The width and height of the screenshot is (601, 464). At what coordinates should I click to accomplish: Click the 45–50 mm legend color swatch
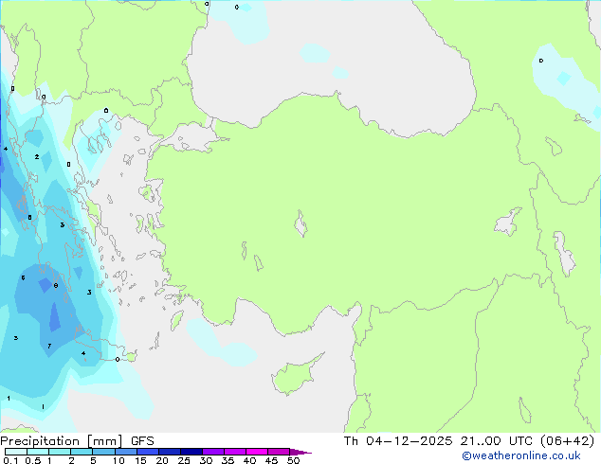[279, 452]
